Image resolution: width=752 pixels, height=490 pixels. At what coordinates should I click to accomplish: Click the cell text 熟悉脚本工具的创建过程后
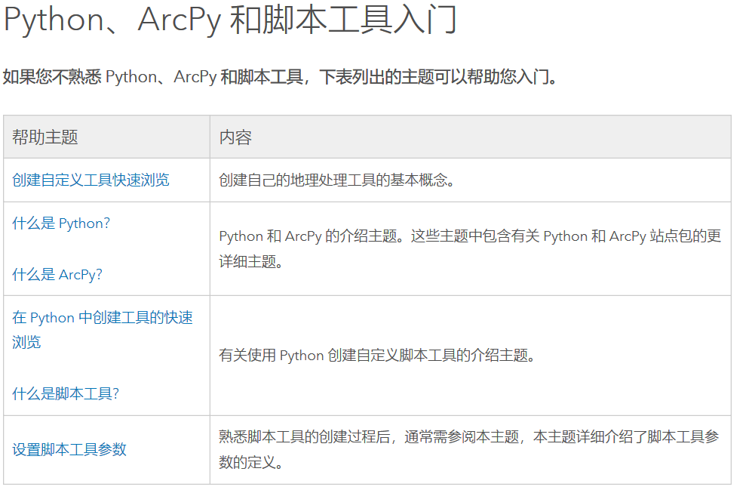coord(469,449)
